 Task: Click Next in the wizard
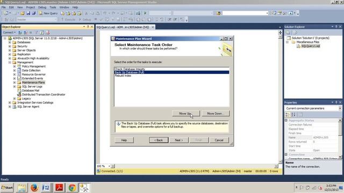tap(179, 140)
